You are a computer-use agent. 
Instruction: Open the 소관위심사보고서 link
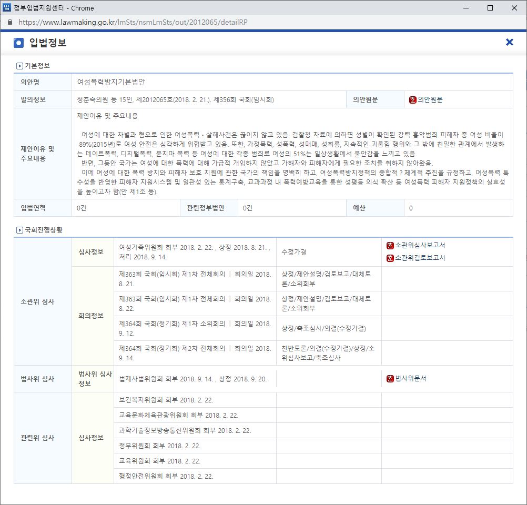420,245
